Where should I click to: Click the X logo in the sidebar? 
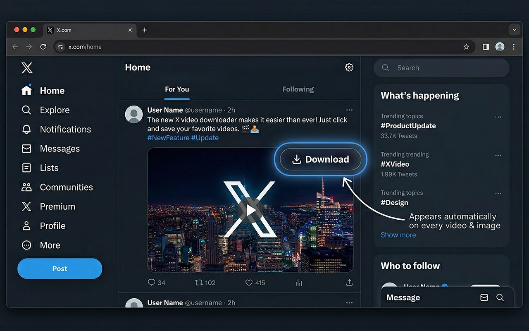click(x=27, y=68)
